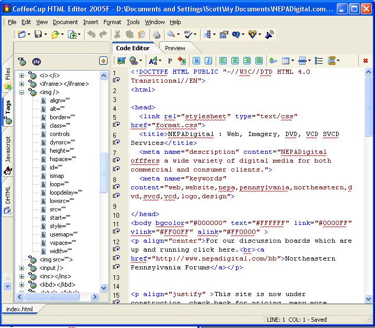The height and width of the screenshot is (328, 375).
Task: Expand the <i></i> tag node
Action: tap(21, 75)
